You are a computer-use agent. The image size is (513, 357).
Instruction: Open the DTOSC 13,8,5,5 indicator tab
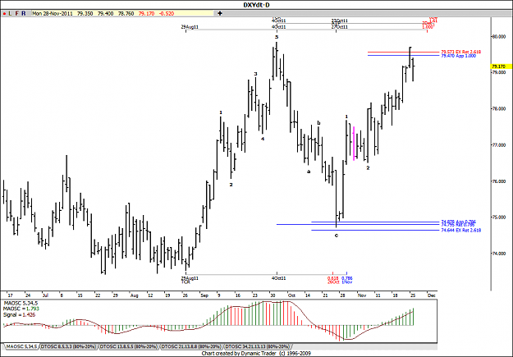[129, 346]
